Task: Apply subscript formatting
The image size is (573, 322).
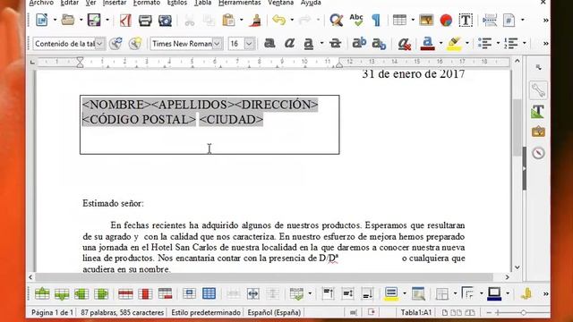Action: [379, 44]
